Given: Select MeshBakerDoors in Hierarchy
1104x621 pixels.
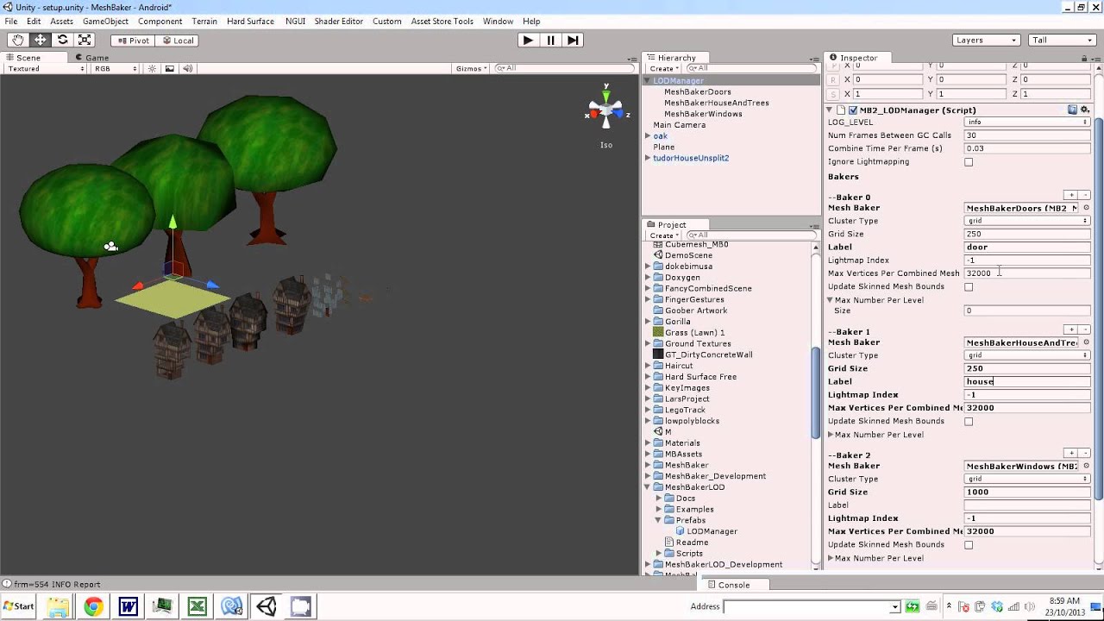Looking at the screenshot, I should click(x=698, y=91).
